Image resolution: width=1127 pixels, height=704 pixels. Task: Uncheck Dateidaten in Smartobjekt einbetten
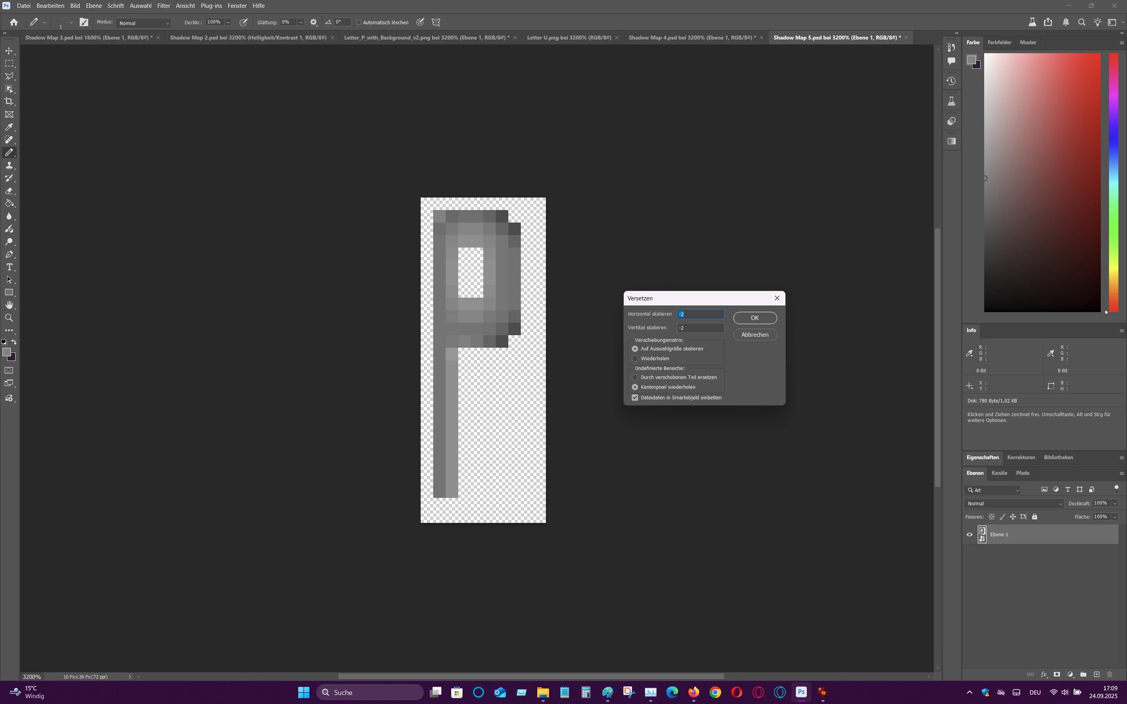click(x=635, y=398)
